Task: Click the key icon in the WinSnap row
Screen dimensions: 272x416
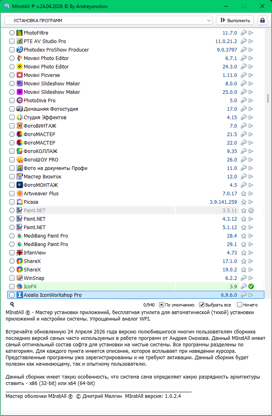Action: 243,278
